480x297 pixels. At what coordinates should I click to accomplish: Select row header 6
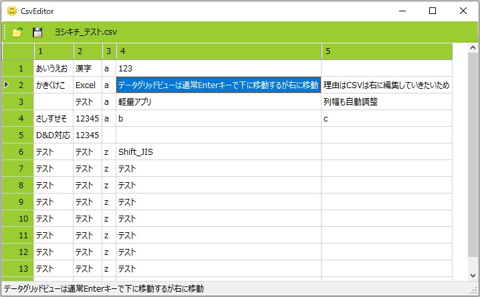[x=18, y=152]
